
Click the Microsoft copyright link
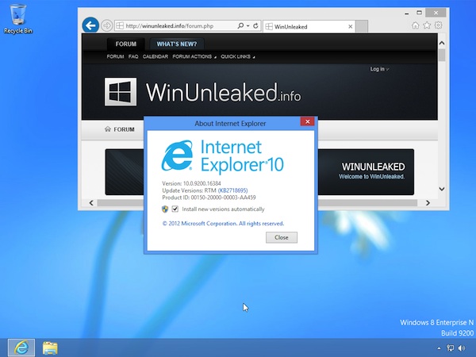(x=223, y=224)
